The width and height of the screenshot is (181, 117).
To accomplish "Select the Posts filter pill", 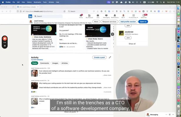I will pos(35,63).
